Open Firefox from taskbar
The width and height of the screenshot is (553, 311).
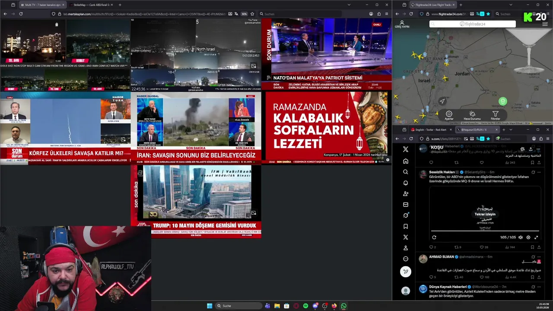tap(334, 306)
